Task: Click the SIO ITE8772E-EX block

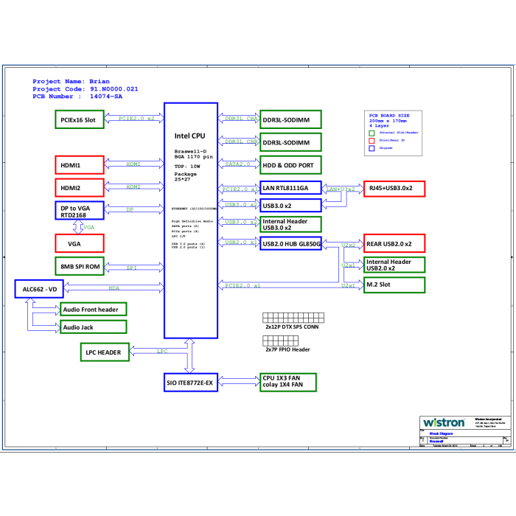Action: click(x=191, y=383)
